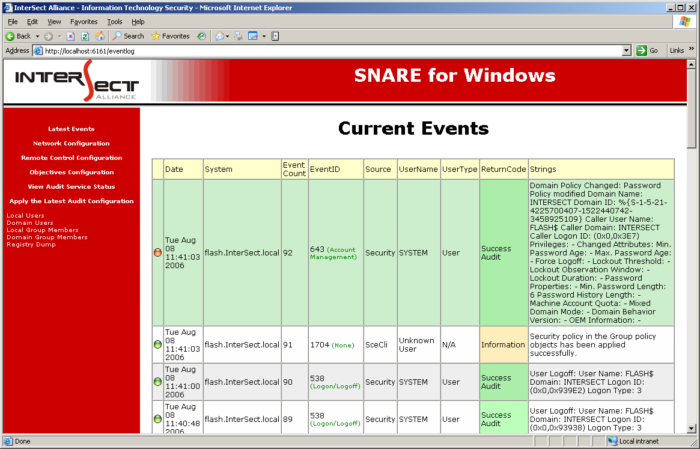Viewport: 700px width, 449px height.
Task: Open the View menu
Action: click(x=54, y=22)
